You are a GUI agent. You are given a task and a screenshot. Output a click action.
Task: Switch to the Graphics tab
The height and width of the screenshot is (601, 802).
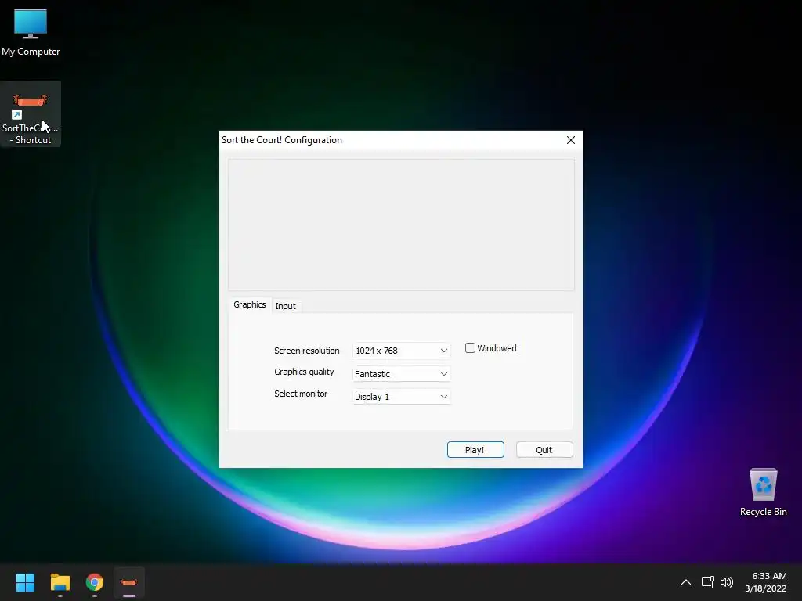point(250,304)
